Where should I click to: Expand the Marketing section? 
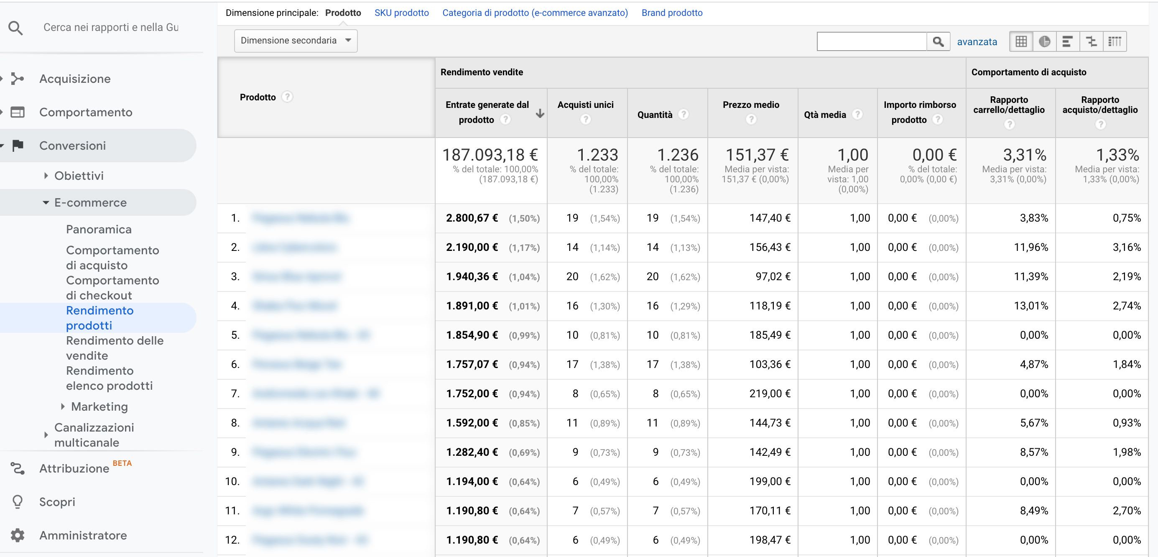62,406
